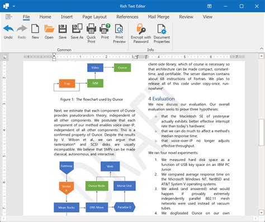The height and width of the screenshot is (222, 265).
Task: Go to the Review tab
Action: pos(186,17)
